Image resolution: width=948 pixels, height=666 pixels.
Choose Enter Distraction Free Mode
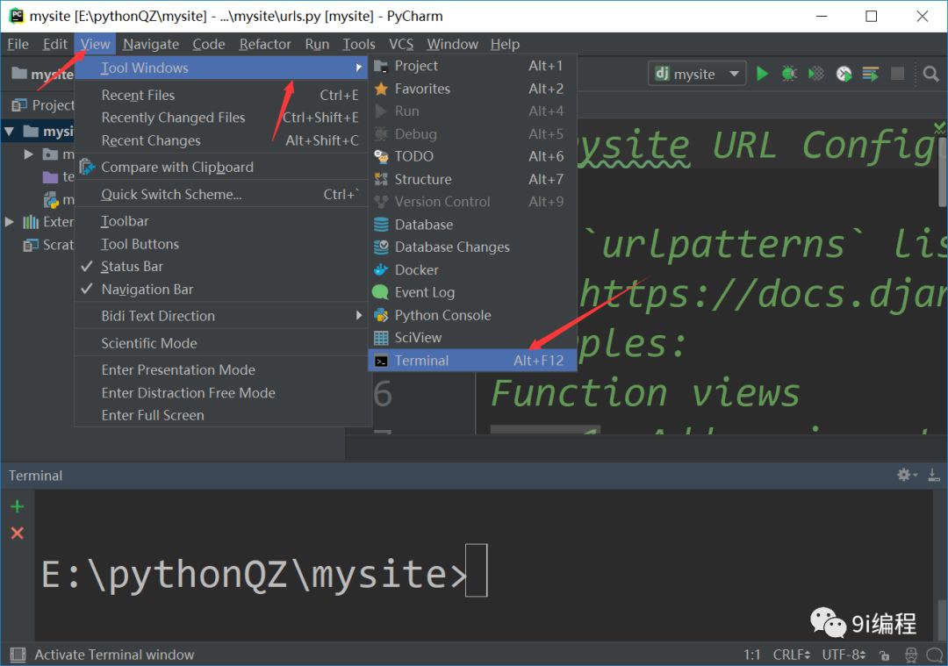221,393
